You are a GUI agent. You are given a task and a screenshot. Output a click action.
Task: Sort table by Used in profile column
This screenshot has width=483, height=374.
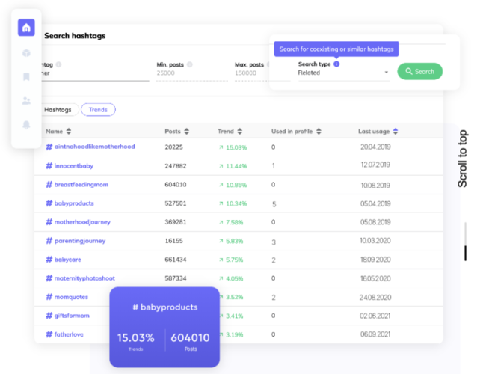pyautogui.click(x=319, y=132)
